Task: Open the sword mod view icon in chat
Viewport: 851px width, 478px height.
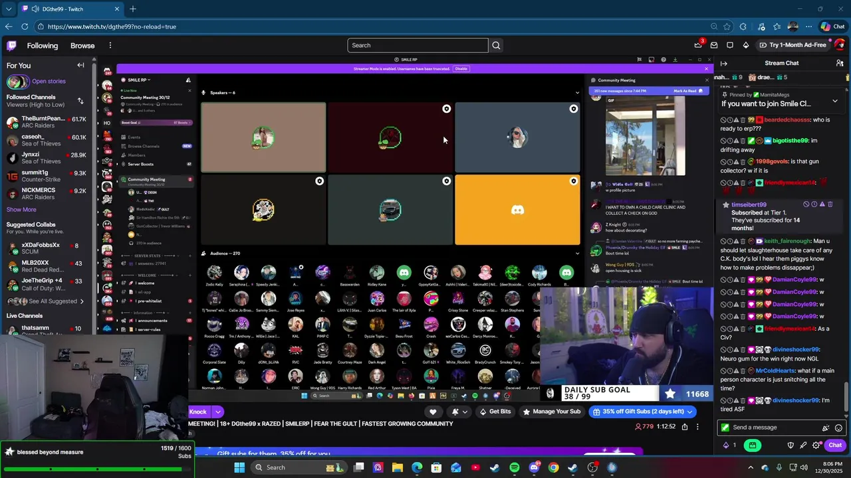Action: coord(803,445)
